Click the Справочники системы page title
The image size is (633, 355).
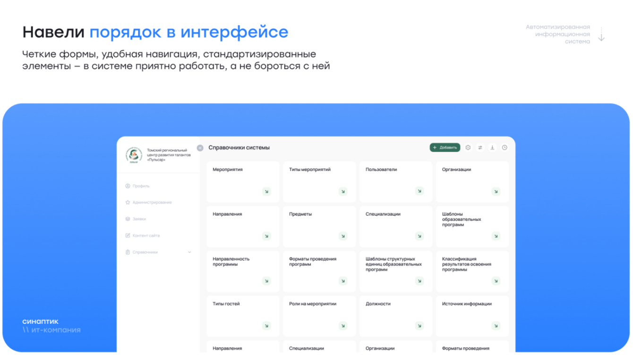(239, 148)
